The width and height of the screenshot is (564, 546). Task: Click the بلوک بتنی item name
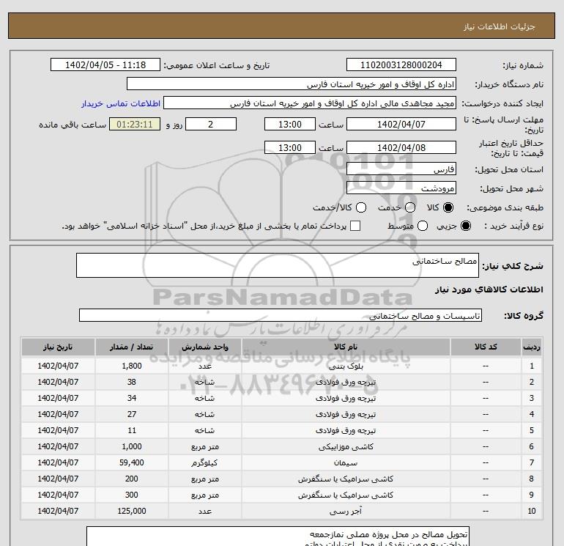pyautogui.click(x=346, y=366)
